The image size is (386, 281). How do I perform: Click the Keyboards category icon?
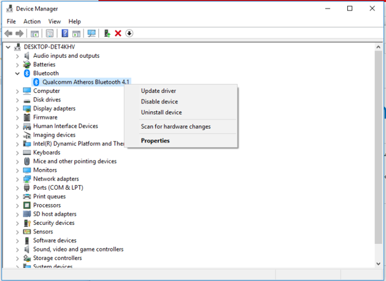coord(27,153)
